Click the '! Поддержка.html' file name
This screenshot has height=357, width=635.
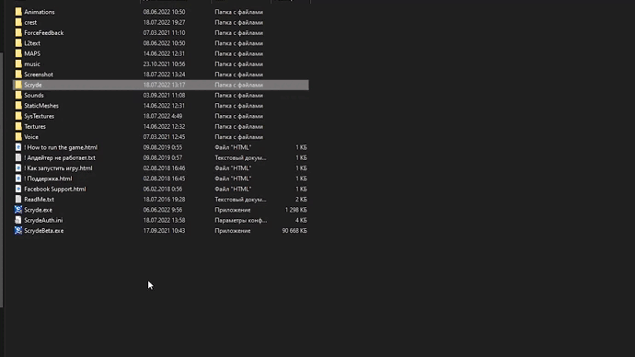click(48, 178)
